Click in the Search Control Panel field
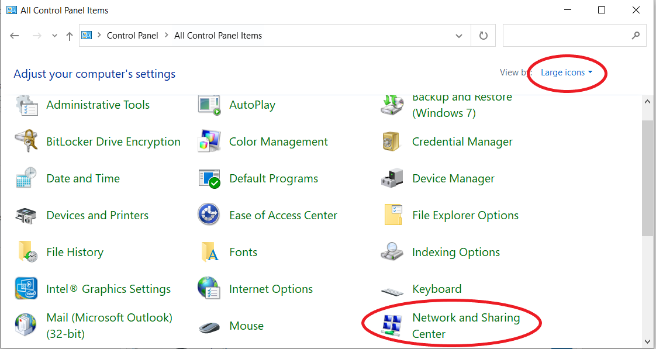Screen dimensions: 656x349 [574, 36]
